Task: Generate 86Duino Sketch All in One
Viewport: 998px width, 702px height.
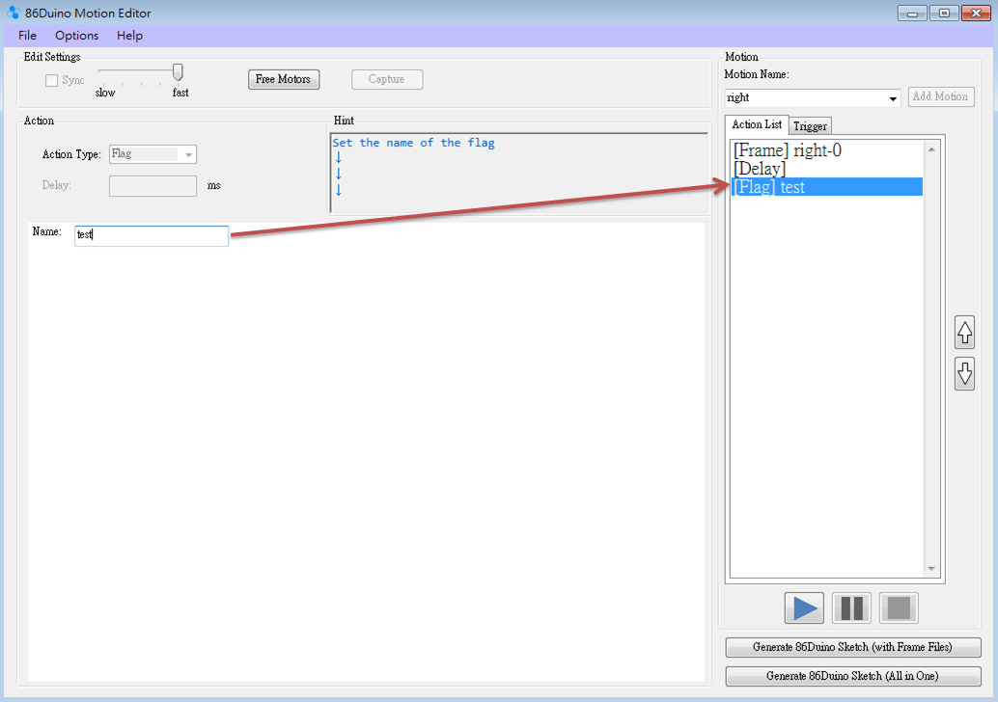Action: [853, 676]
